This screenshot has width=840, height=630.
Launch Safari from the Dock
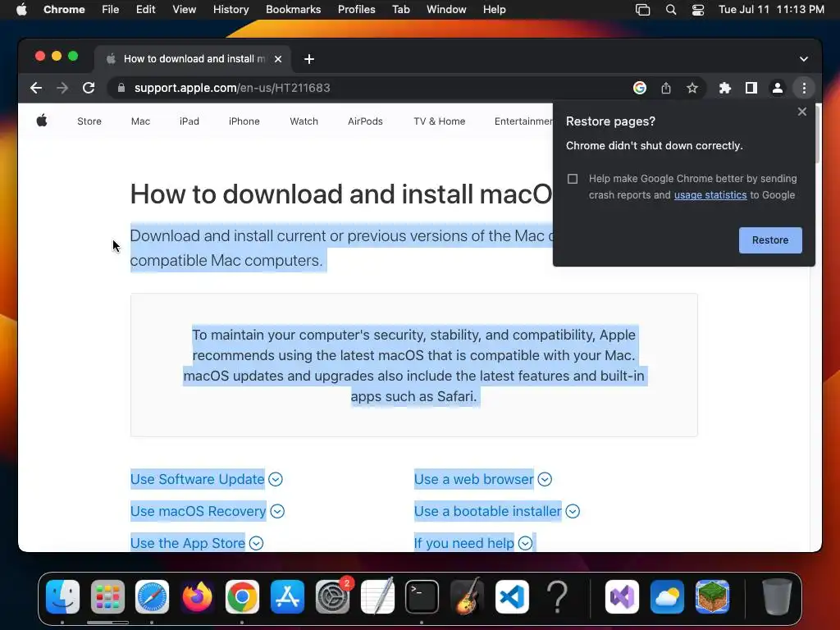152,597
